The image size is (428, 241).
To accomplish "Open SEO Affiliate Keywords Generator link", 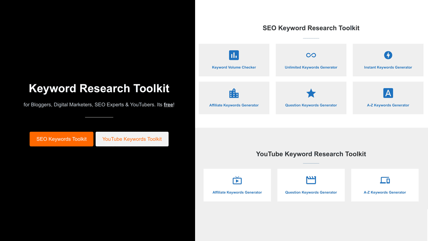I will (x=234, y=105).
